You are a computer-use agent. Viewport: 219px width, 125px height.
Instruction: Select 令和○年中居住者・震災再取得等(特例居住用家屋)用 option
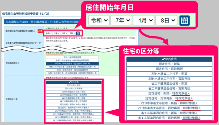[x=72, y=73]
